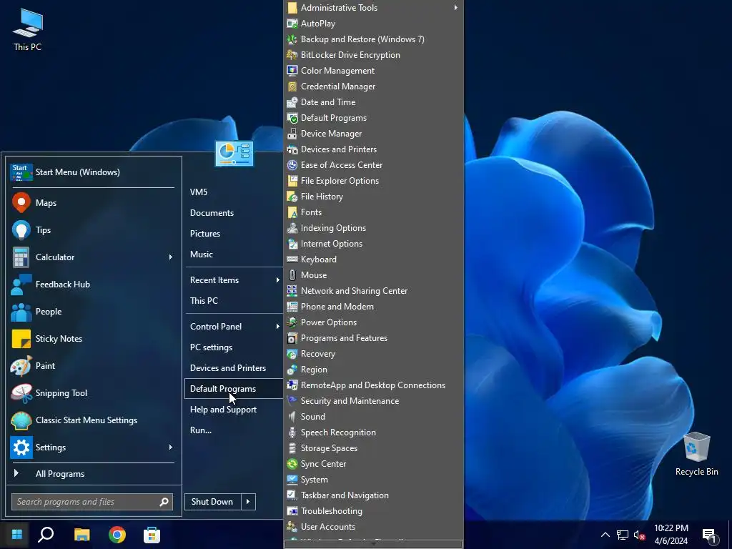The width and height of the screenshot is (732, 549).
Task: Open Pictures from the start menu
Action: pyautogui.click(x=234, y=234)
